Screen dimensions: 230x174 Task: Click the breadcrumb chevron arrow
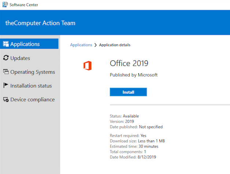95,45
